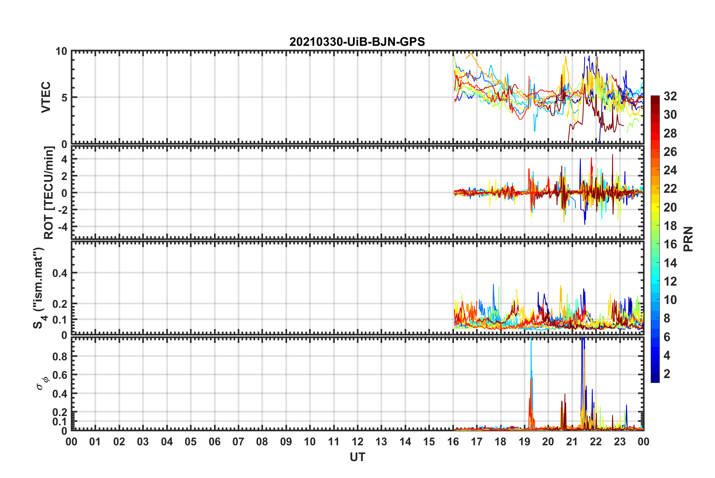Click colorbar tick value 26
This screenshot has width=715, height=478.
670,152
